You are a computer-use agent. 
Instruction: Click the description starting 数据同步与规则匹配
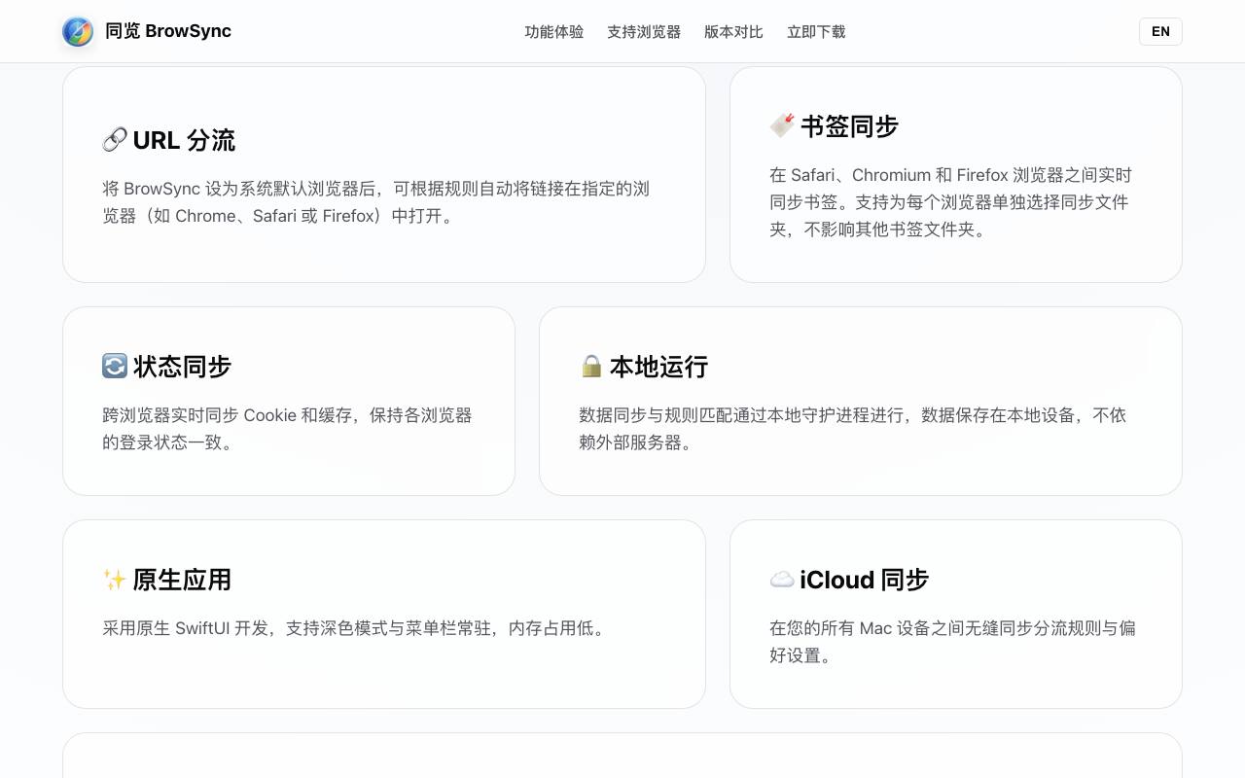pos(852,429)
